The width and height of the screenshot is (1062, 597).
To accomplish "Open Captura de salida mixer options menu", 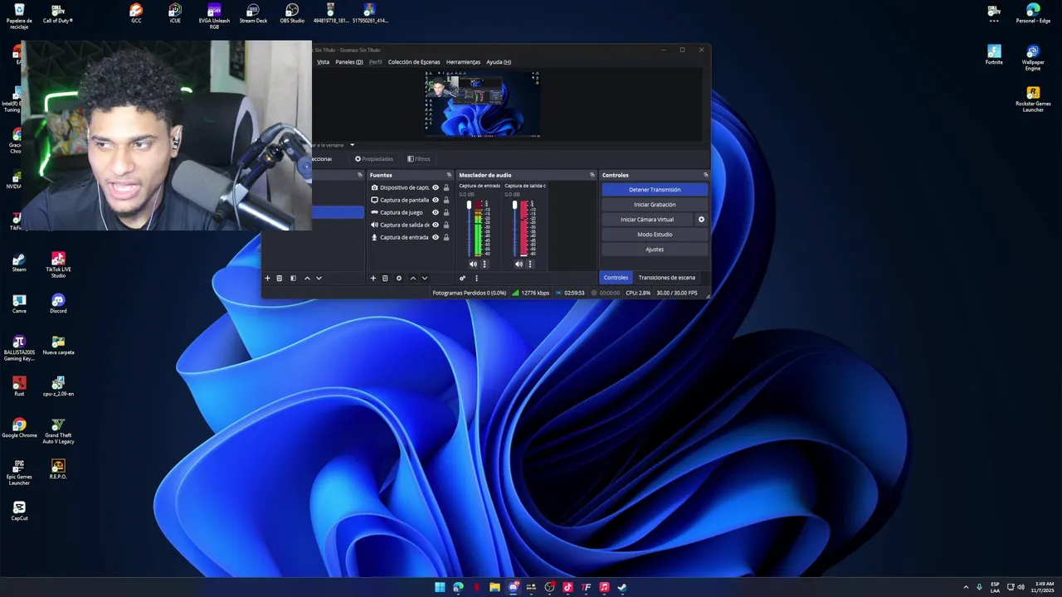I will (x=530, y=264).
